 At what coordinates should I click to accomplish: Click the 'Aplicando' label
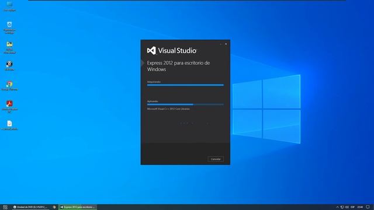[153, 101]
